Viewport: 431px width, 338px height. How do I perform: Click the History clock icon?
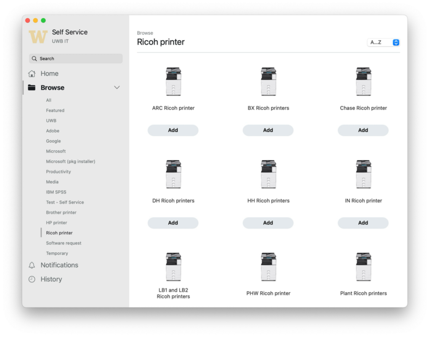(32, 279)
